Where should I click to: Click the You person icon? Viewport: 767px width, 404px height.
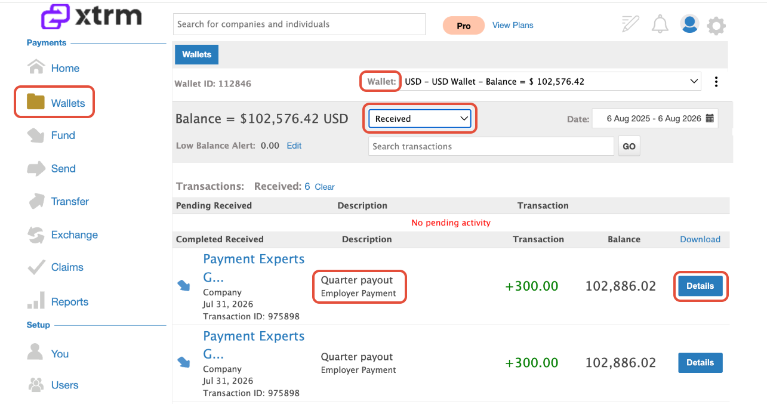[x=36, y=353]
